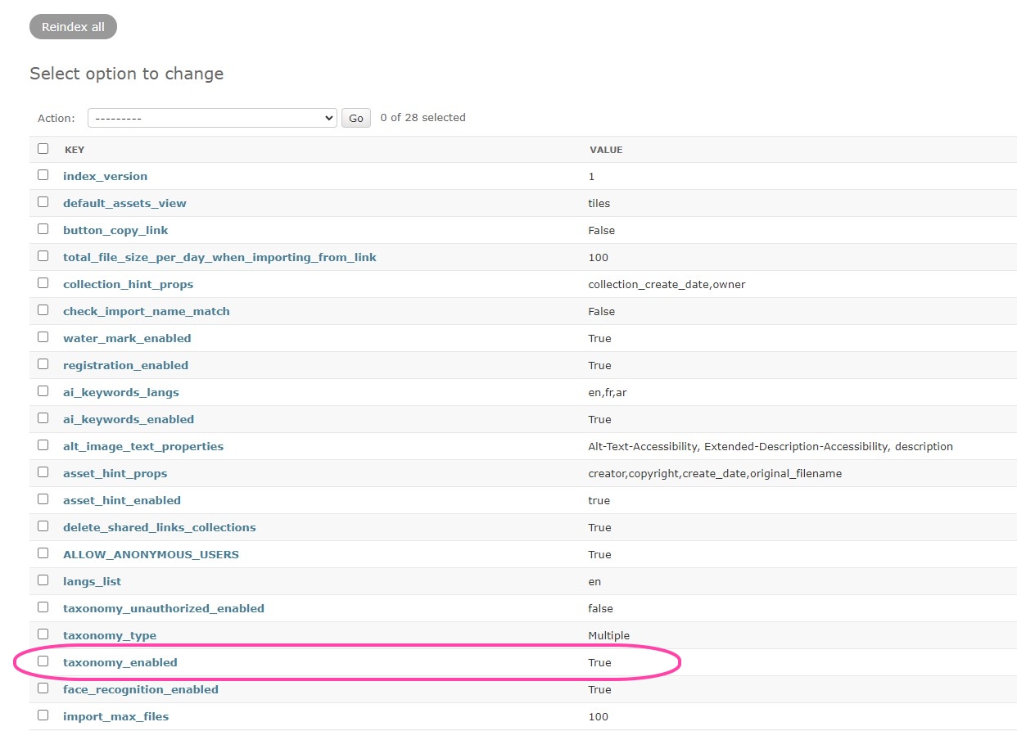Click the value 'collection_create_date,owner'
The image size is (1017, 731).
tap(667, 284)
